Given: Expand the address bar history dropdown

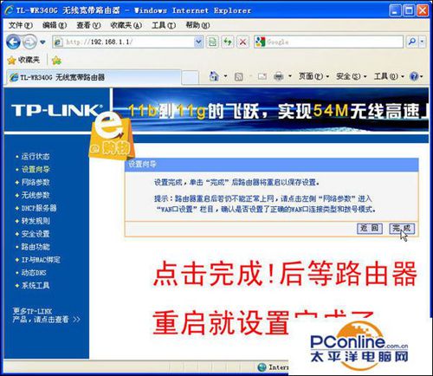Looking at the screenshot, I should click(198, 42).
